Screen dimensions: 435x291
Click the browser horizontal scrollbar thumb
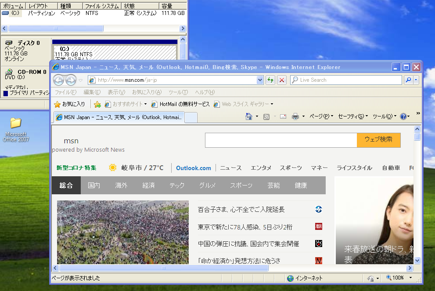click(164, 268)
